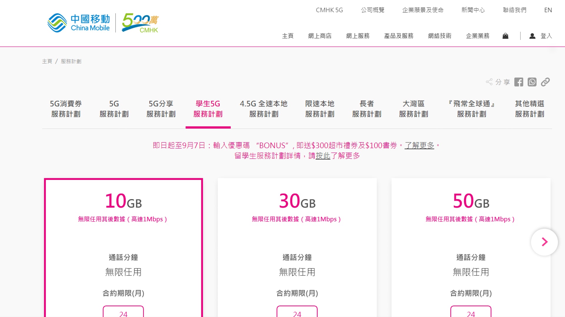Viewport: 565px width, 317px height.
Task: Select the 10GB plan card
Action: tap(123, 235)
